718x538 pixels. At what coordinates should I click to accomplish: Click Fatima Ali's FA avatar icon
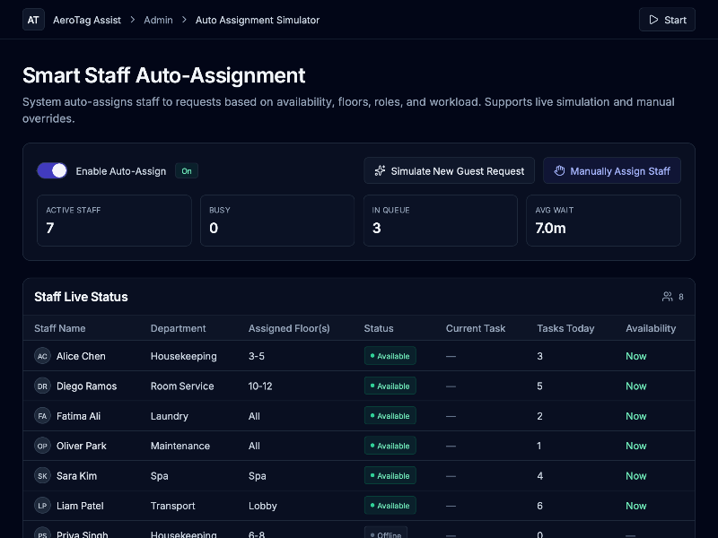point(42,416)
